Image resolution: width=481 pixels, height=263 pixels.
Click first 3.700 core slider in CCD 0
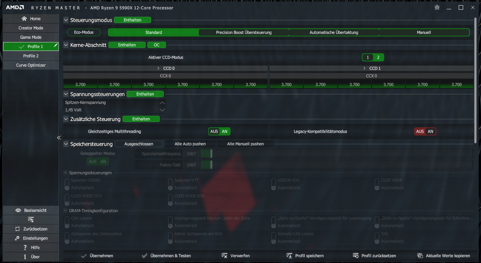point(80,85)
